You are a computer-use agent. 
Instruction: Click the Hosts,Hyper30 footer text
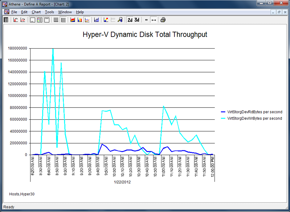tap(22, 194)
